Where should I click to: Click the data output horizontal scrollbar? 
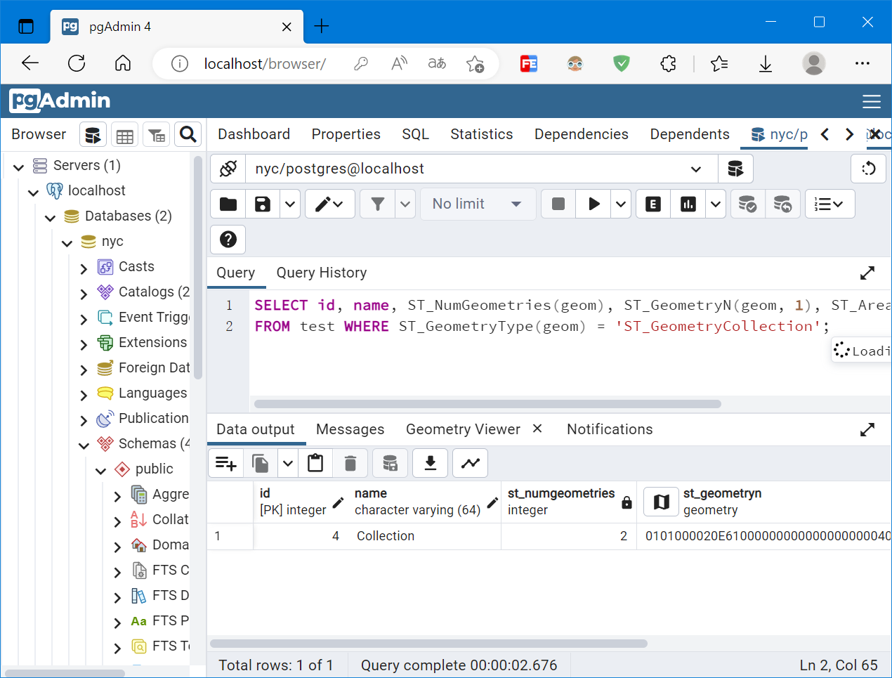click(x=428, y=644)
